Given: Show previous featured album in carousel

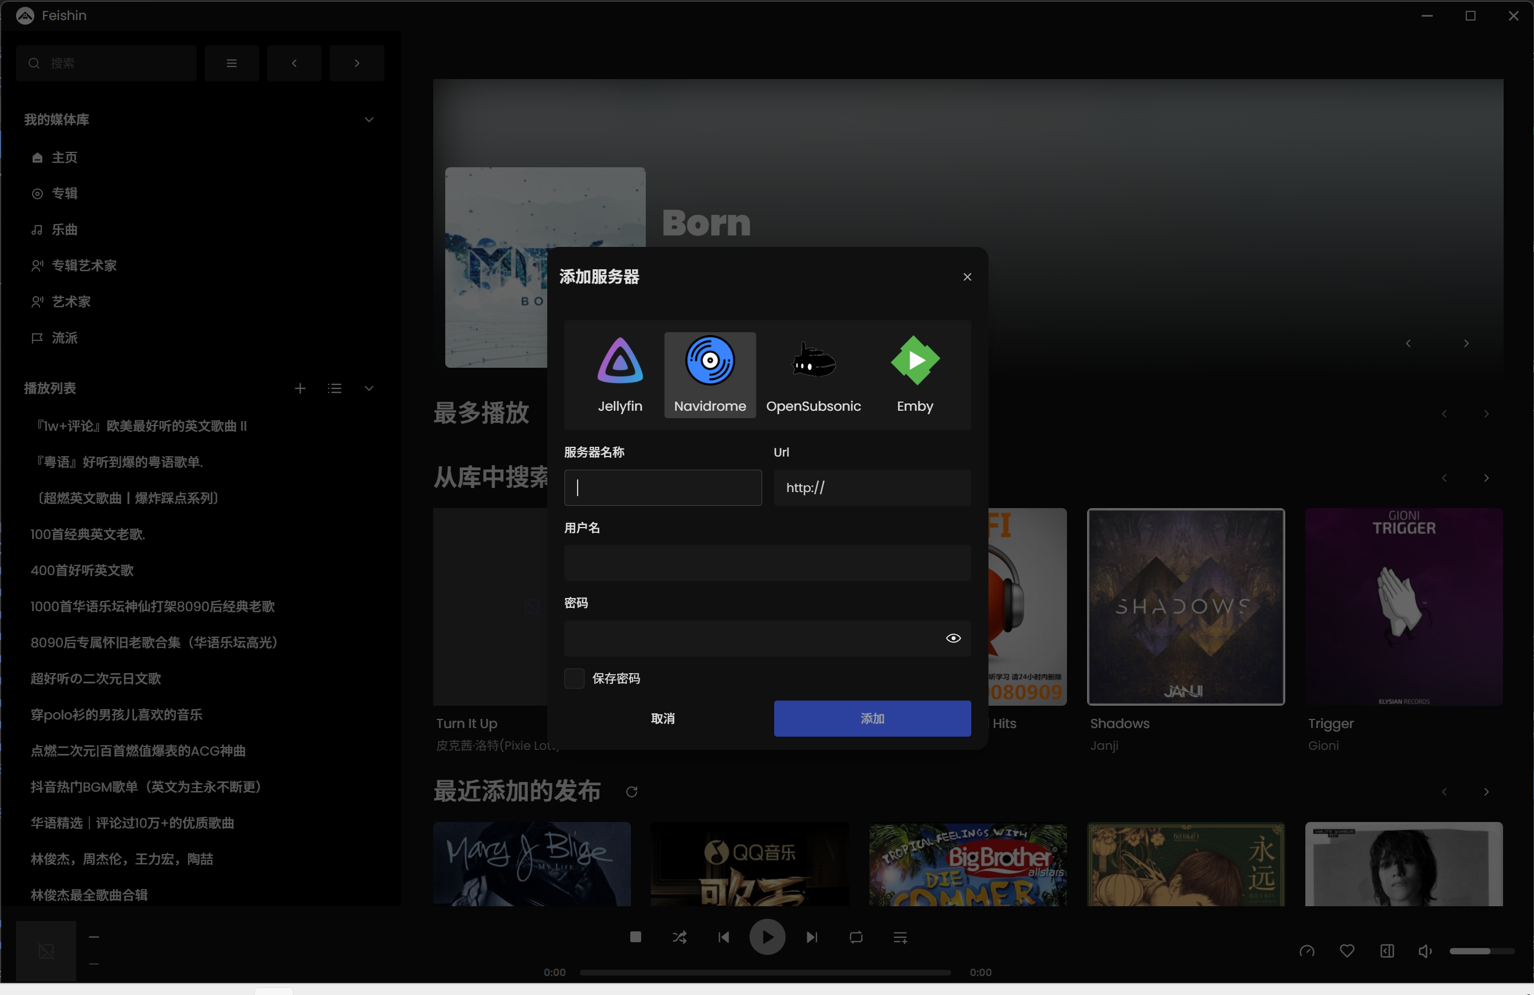Looking at the screenshot, I should point(1408,344).
